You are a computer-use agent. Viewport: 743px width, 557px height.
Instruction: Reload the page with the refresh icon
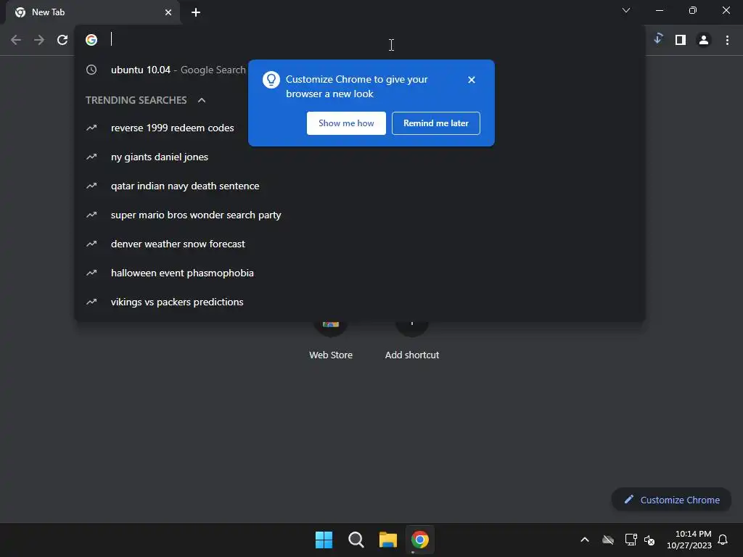point(62,40)
